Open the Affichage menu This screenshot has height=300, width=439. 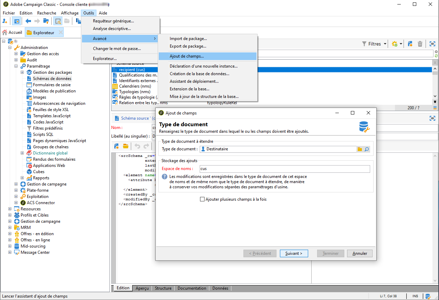pyautogui.click(x=70, y=13)
